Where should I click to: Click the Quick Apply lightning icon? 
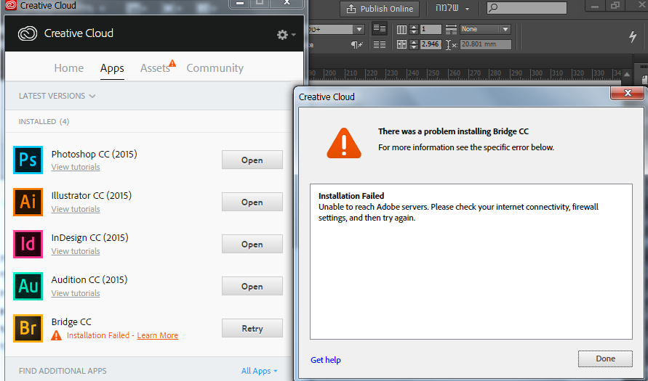point(632,36)
